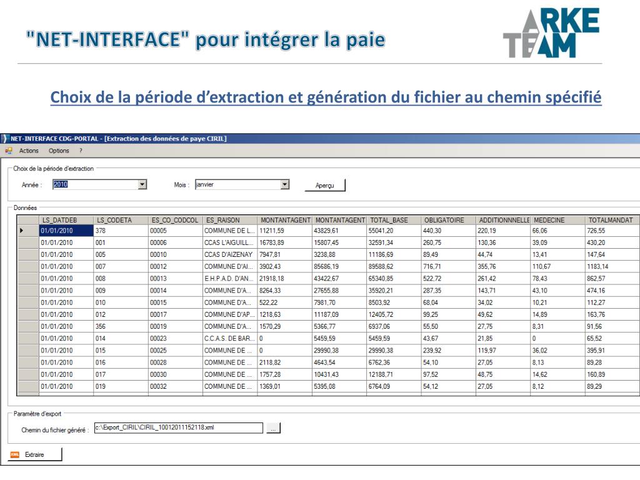Select the E.H.P.A.D. D'AN... cell

pyautogui.click(x=230, y=278)
